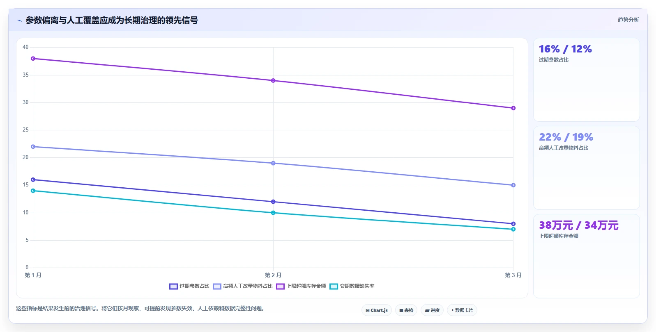
Task: Toggle the 高频人工改量物料占比 legend entry
Action: pos(243,286)
